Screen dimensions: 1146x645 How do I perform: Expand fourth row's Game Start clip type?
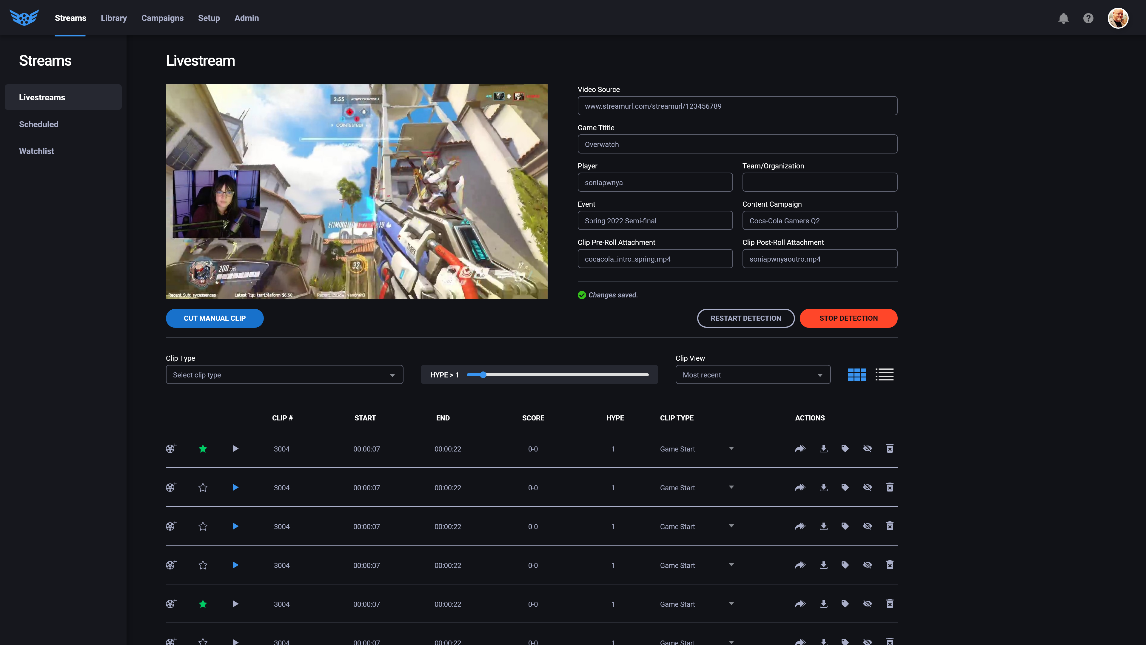click(731, 564)
